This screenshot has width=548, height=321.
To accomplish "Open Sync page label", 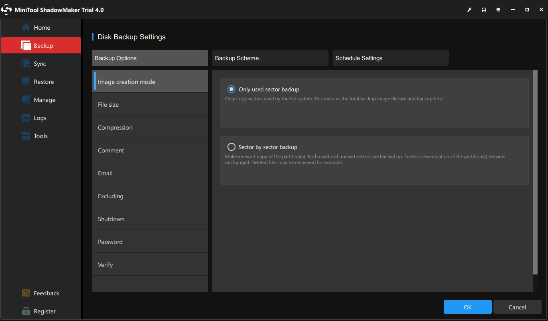I will click(40, 64).
